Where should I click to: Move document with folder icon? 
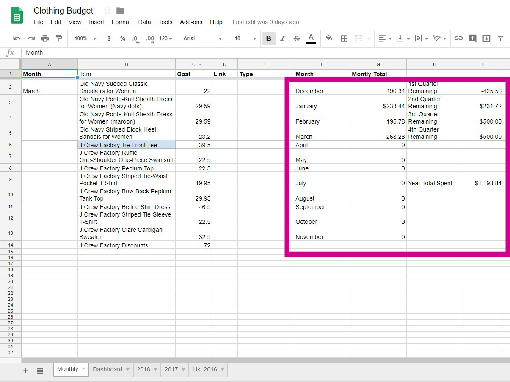pyautogui.click(x=120, y=11)
